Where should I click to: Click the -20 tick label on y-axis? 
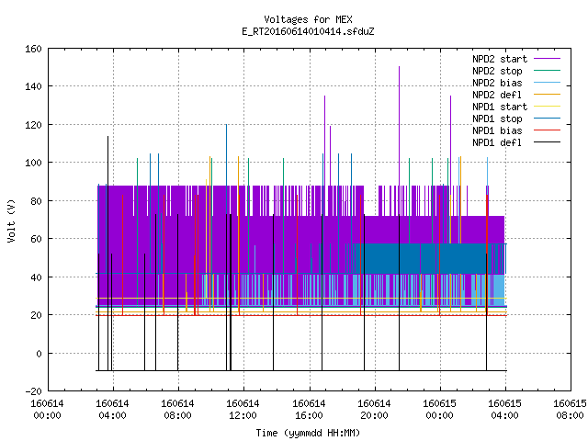tap(33, 391)
